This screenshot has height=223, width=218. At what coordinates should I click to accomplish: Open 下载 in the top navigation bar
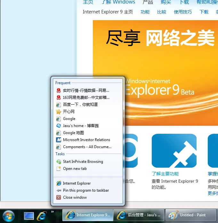pos(184,2)
